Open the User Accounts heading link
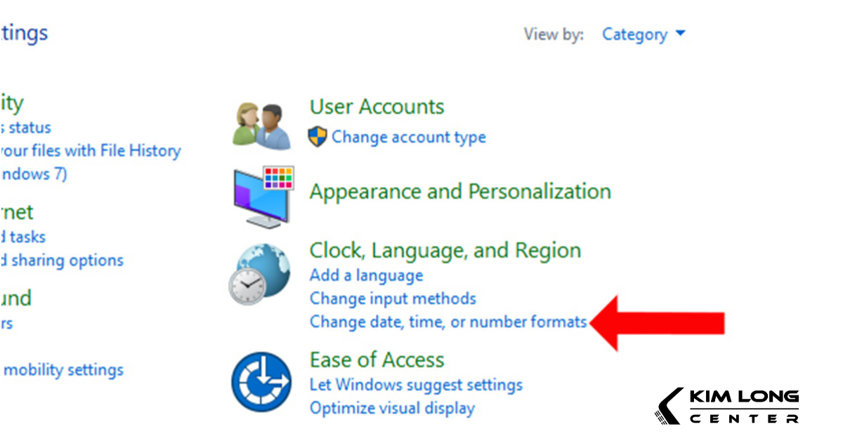843x441 pixels. 377,107
